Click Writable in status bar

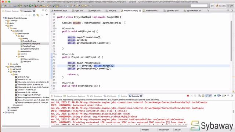[x=145, y=130]
